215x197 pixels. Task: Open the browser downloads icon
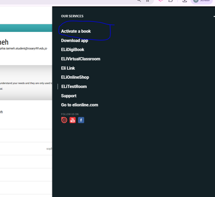(x=184, y=1)
